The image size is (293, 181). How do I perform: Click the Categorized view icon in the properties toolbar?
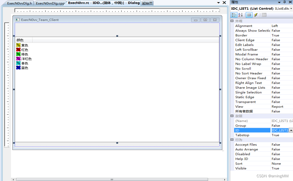point(234,15)
